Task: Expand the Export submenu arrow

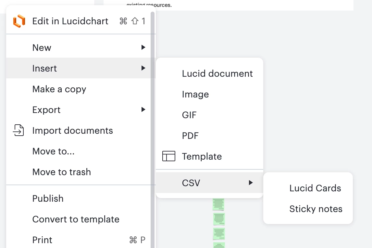Action: click(143, 109)
